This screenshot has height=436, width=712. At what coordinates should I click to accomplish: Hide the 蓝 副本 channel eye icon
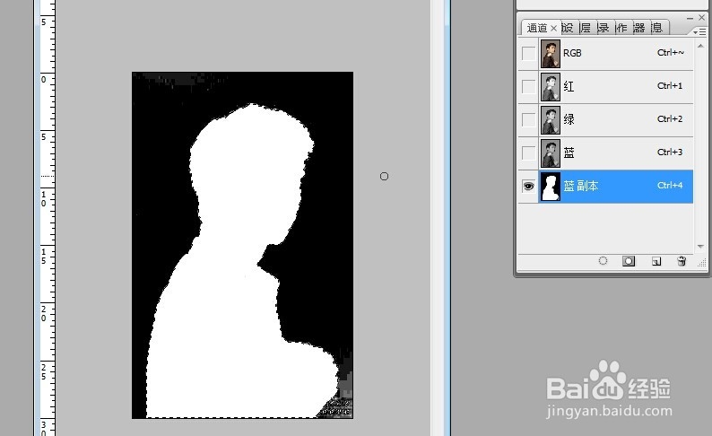coord(528,186)
